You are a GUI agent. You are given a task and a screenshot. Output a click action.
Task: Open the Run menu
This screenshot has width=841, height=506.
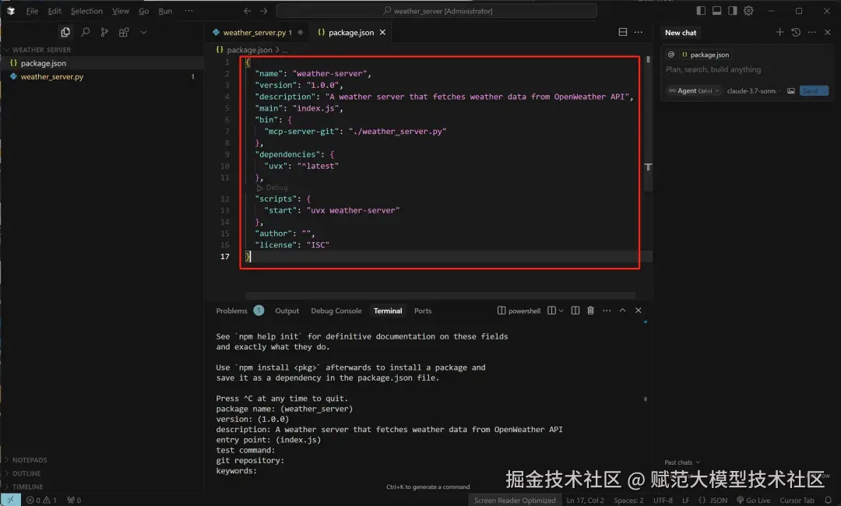[165, 11]
